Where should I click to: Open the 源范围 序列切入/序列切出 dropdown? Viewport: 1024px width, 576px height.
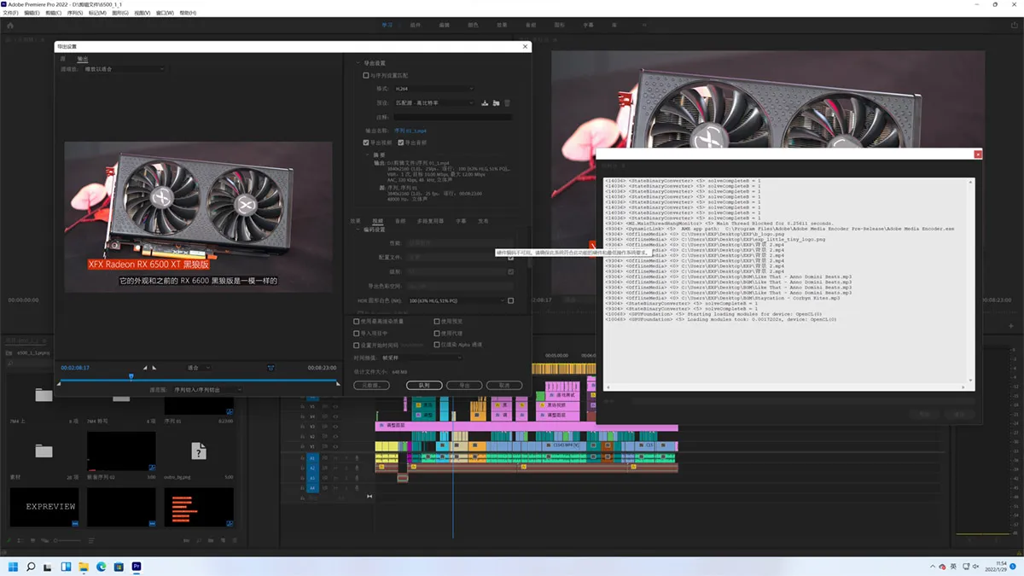point(207,390)
